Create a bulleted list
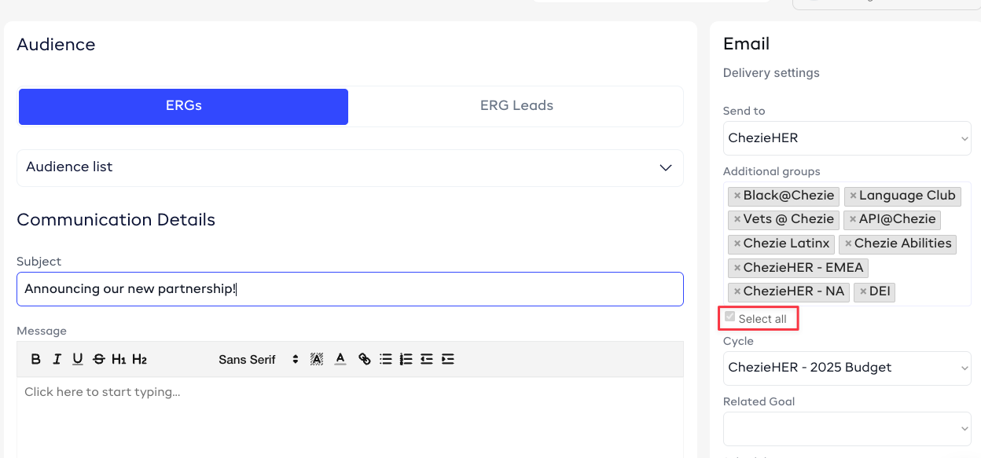 [385, 359]
